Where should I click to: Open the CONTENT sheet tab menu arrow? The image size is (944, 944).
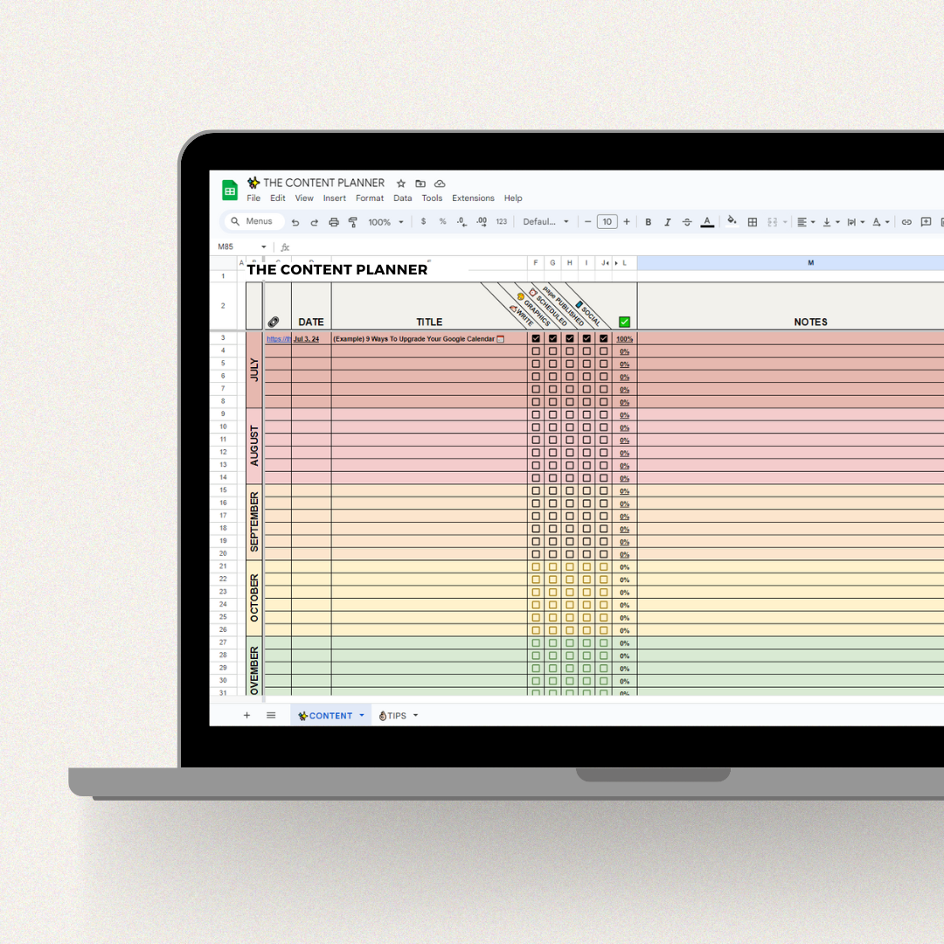[362, 715]
